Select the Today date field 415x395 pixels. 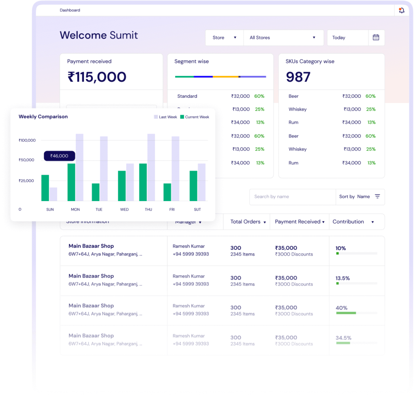[x=347, y=38]
